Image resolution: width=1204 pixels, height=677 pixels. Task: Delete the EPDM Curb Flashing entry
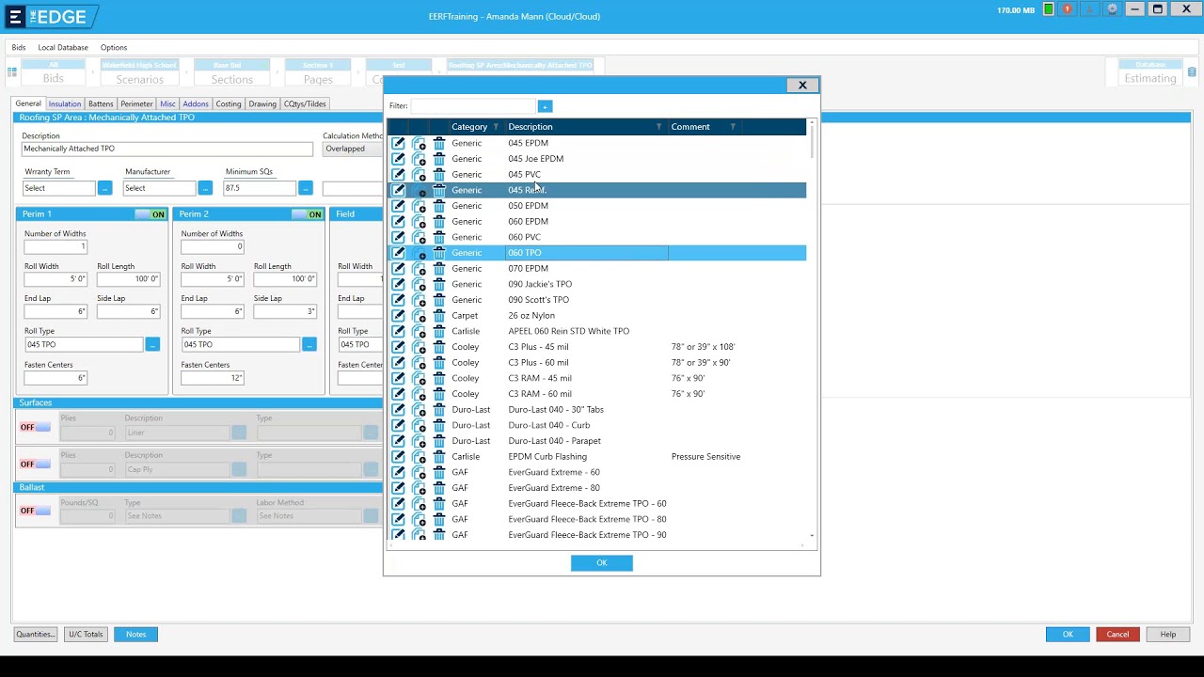pyautogui.click(x=439, y=457)
